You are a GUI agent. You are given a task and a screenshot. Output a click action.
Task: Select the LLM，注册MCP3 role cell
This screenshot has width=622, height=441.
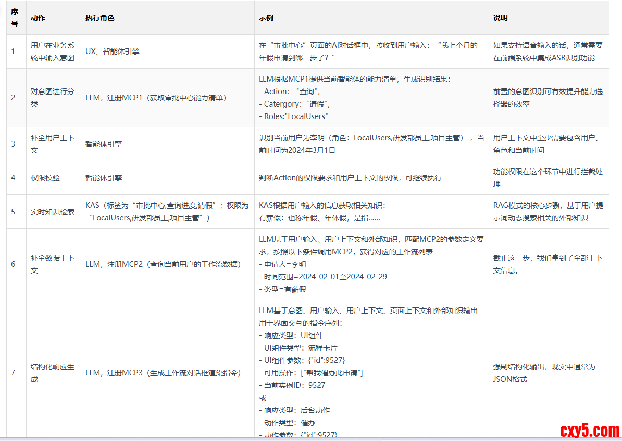pos(163,373)
